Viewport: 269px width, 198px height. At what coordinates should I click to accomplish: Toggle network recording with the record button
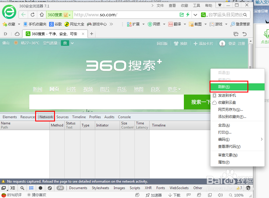coord(40,188)
